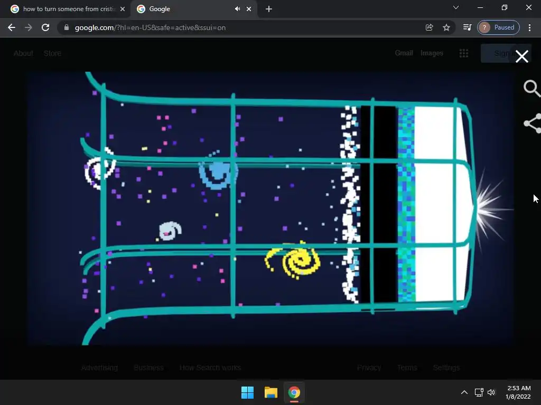The image size is (541, 405).
Task: Open the Store link
Action: pyautogui.click(x=52, y=53)
